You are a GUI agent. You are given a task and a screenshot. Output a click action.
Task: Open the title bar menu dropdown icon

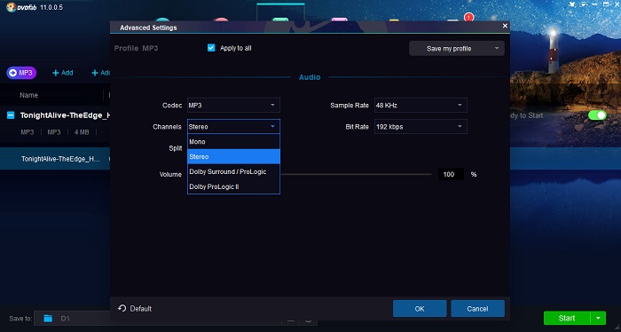pyautogui.click(x=583, y=4)
